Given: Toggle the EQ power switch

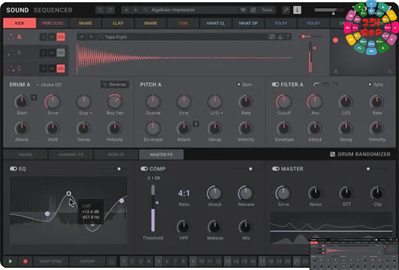Looking at the screenshot, I should [x=13, y=169].
